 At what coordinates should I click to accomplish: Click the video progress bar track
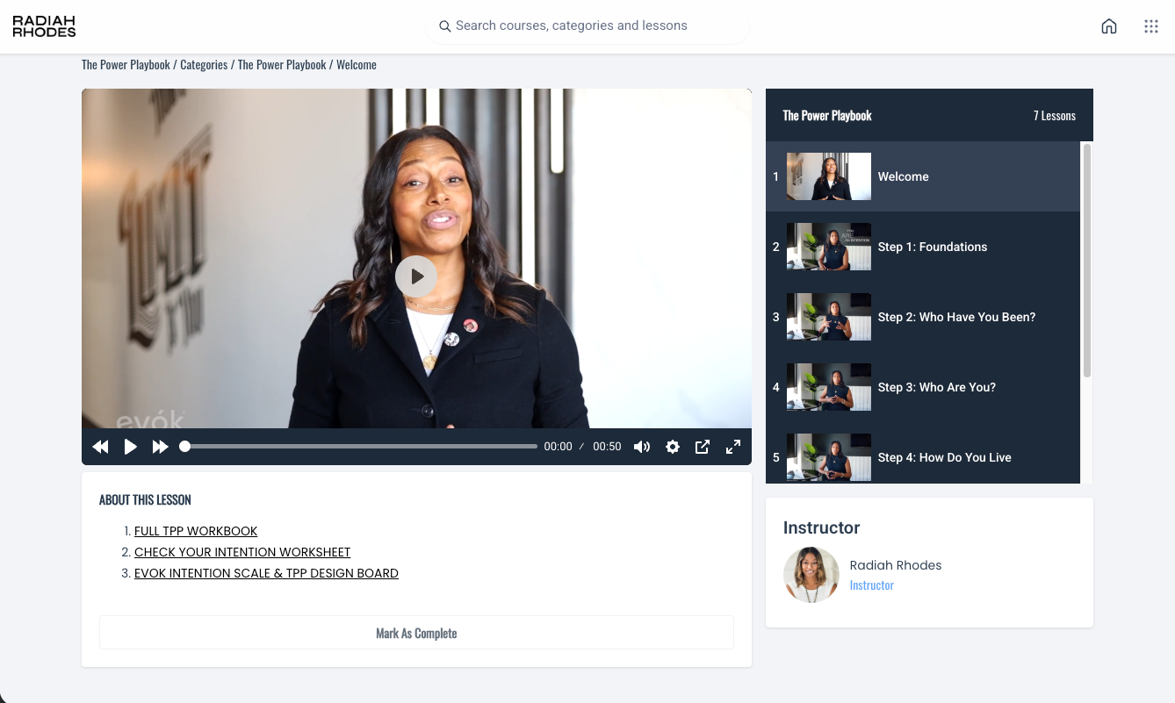pyautogui.click(x=360, y=447)
